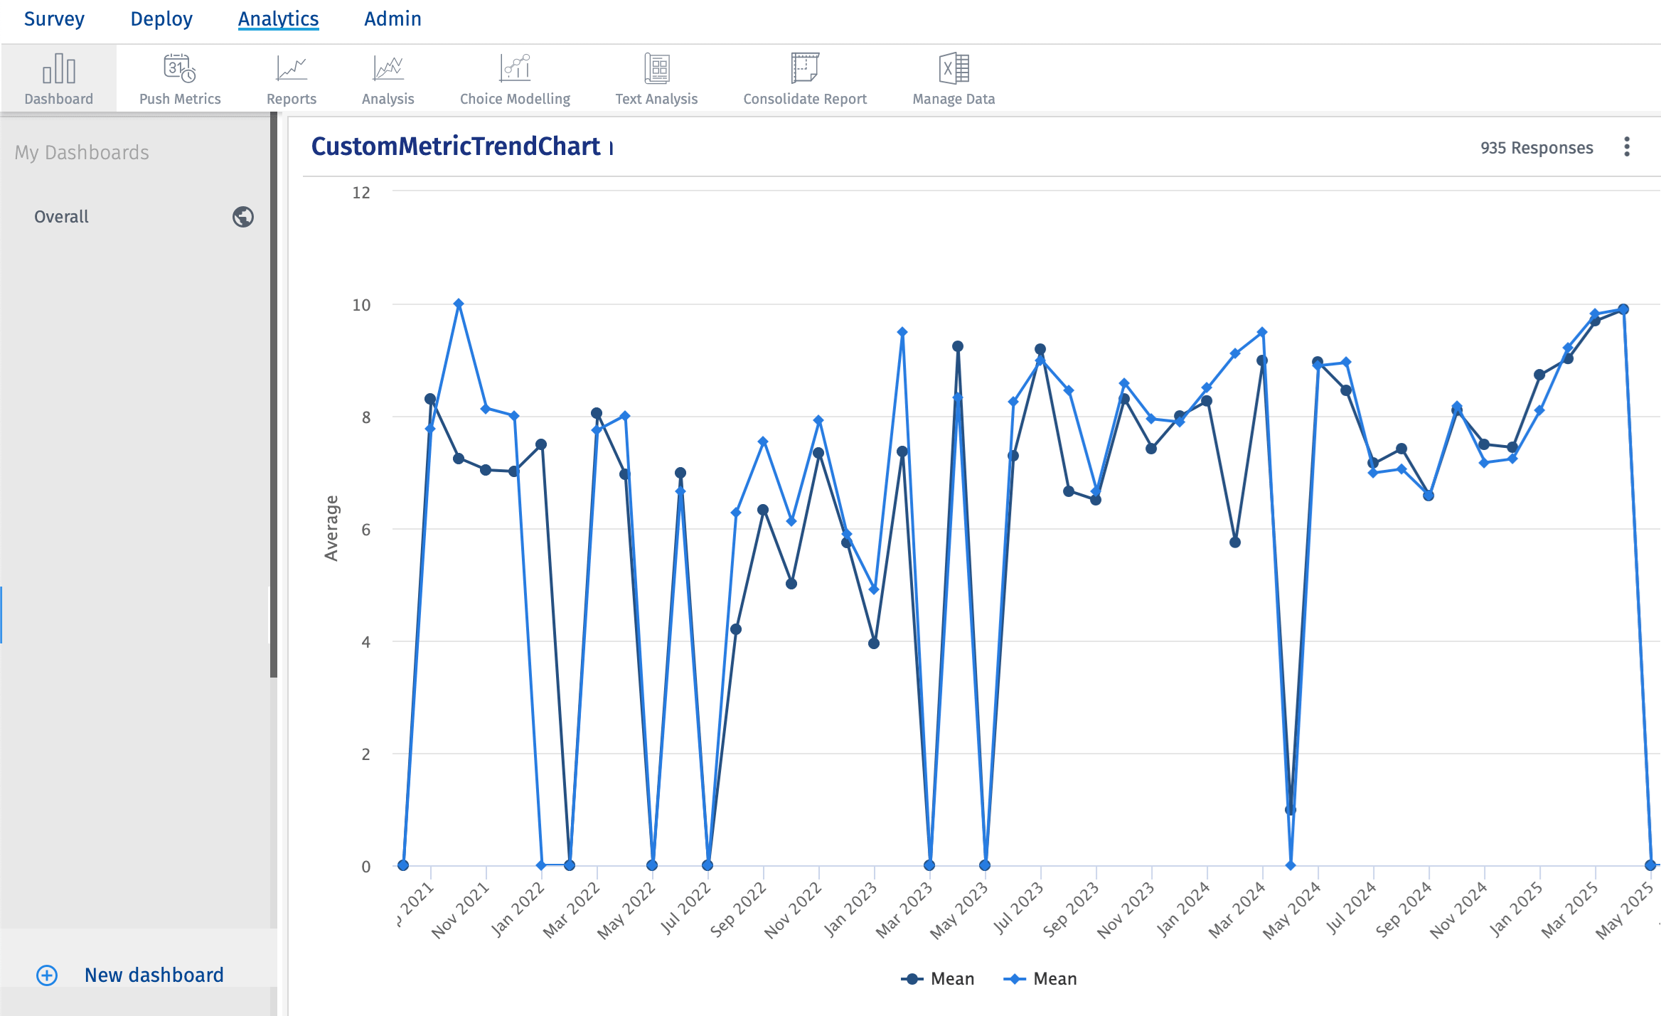
Task: Switch to the Deploy tab
Action: 161,19
